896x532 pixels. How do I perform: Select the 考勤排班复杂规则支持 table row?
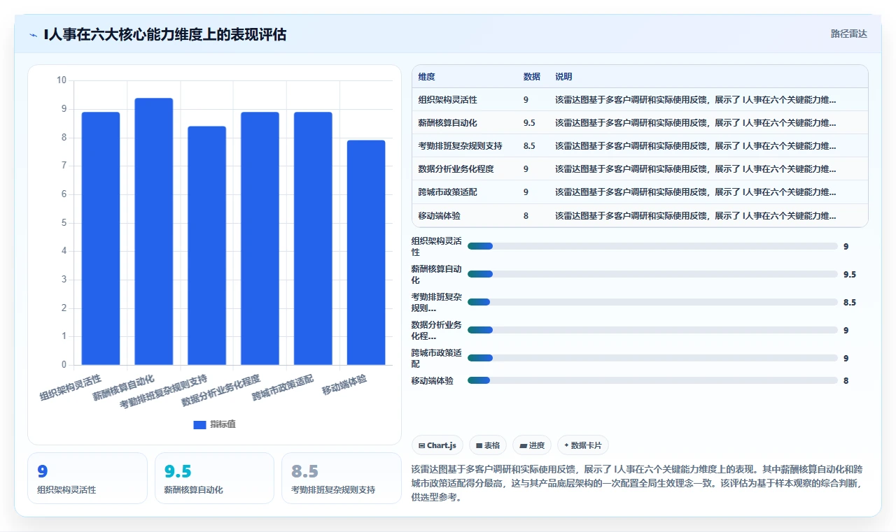pos(640,146)
